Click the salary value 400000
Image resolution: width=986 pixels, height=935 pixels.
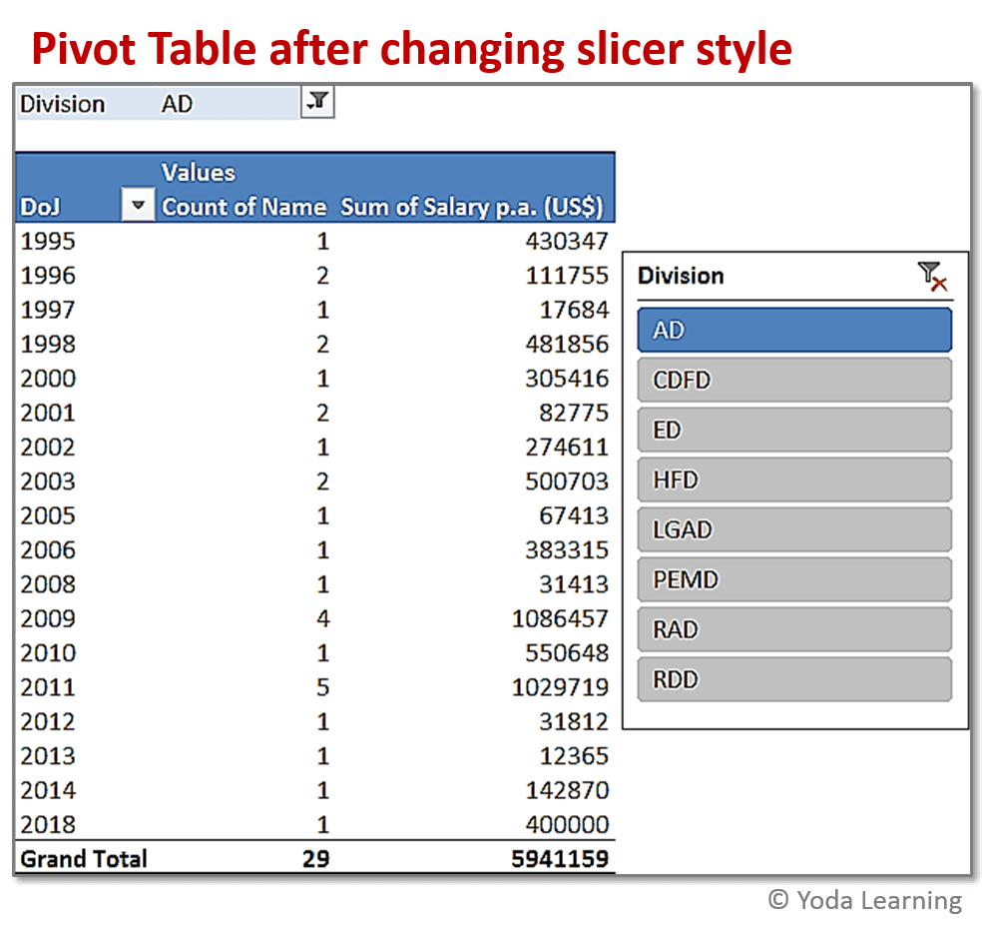[567, 824]
